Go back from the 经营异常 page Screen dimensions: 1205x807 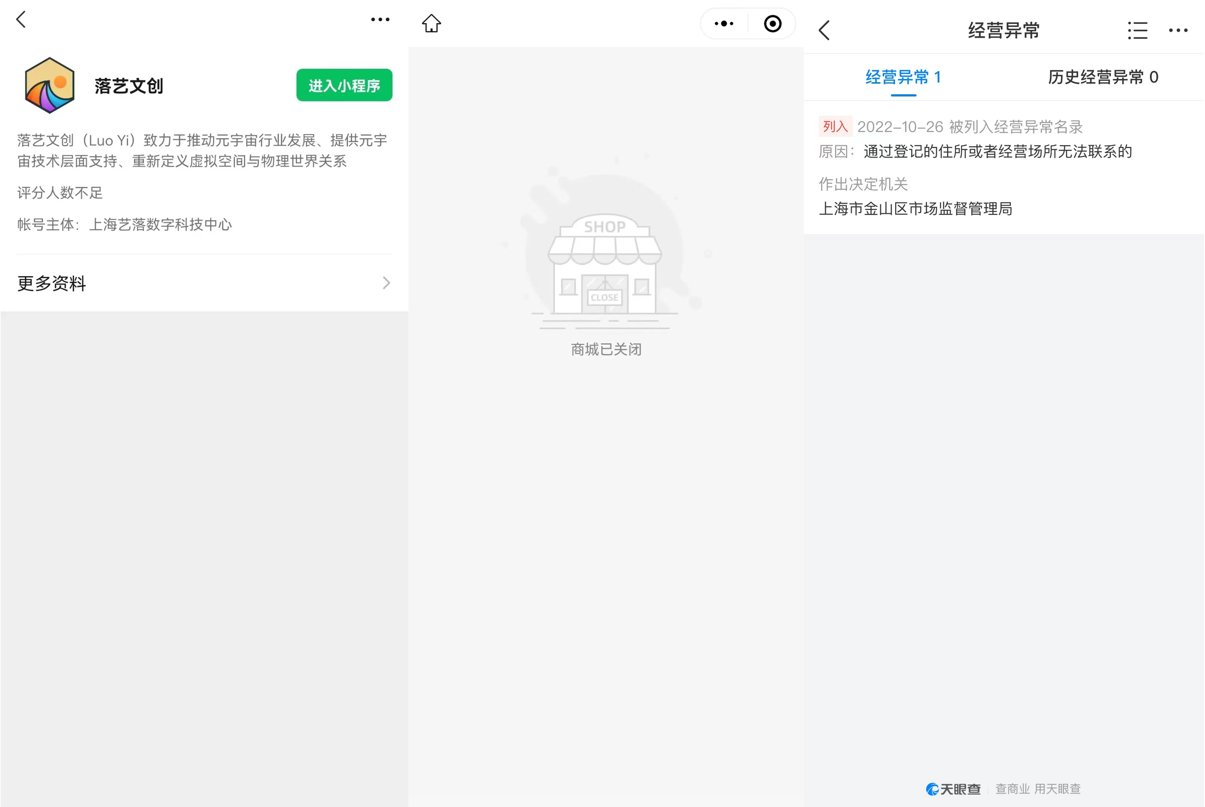pos(825,30)
